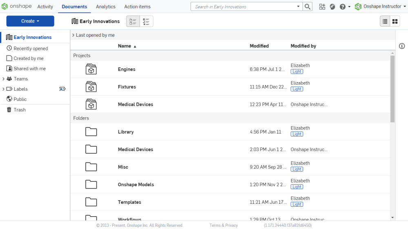Click the Library folder icon
Image resolution: width=408 pixels, height=230 pixels.
coord(91,132)
